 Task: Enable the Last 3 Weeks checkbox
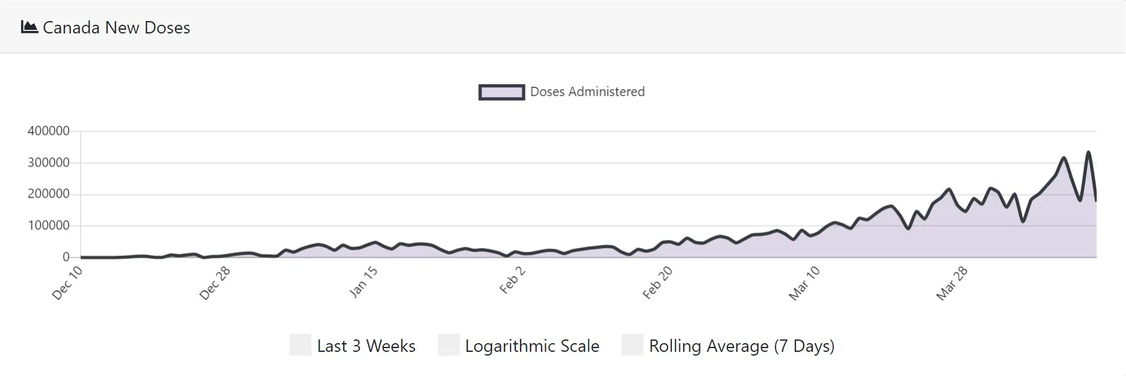click(300, 345)
